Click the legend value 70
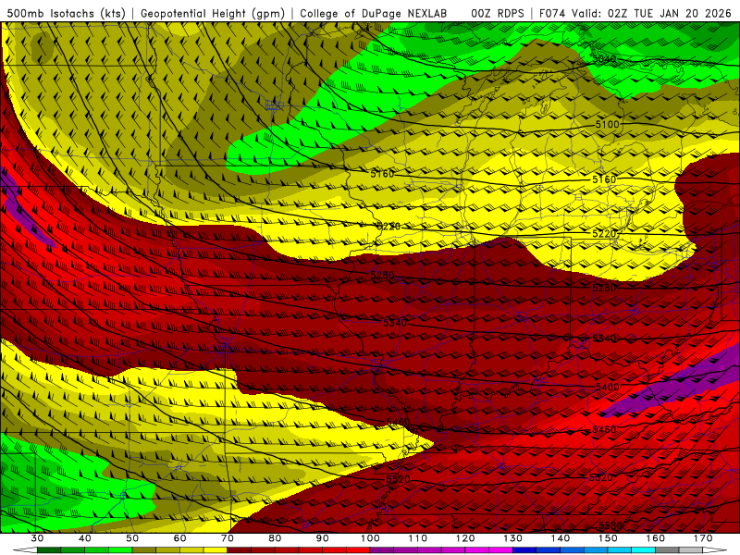The image size is (740, 555). (x=228, y=538)
